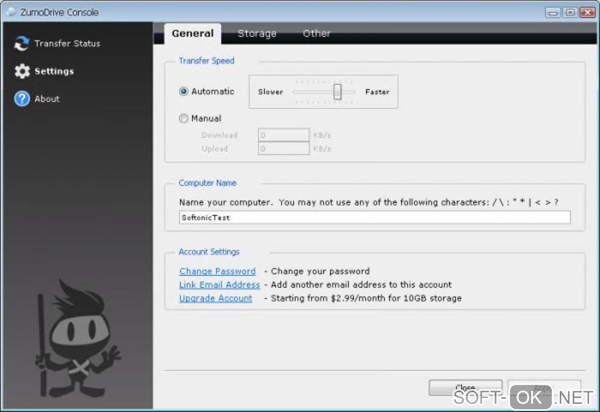This screenshot has width=600, height=412.
Task: Click the 'Name your computer' instruction text
Action: 369,202
